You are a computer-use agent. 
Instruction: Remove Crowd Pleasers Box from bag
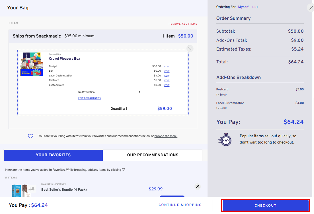pyautogui.click(x=190, y=49)
